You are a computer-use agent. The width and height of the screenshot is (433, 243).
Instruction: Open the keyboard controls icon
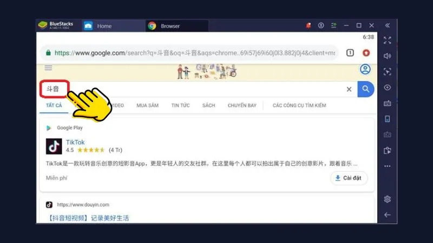pos(387,103)
